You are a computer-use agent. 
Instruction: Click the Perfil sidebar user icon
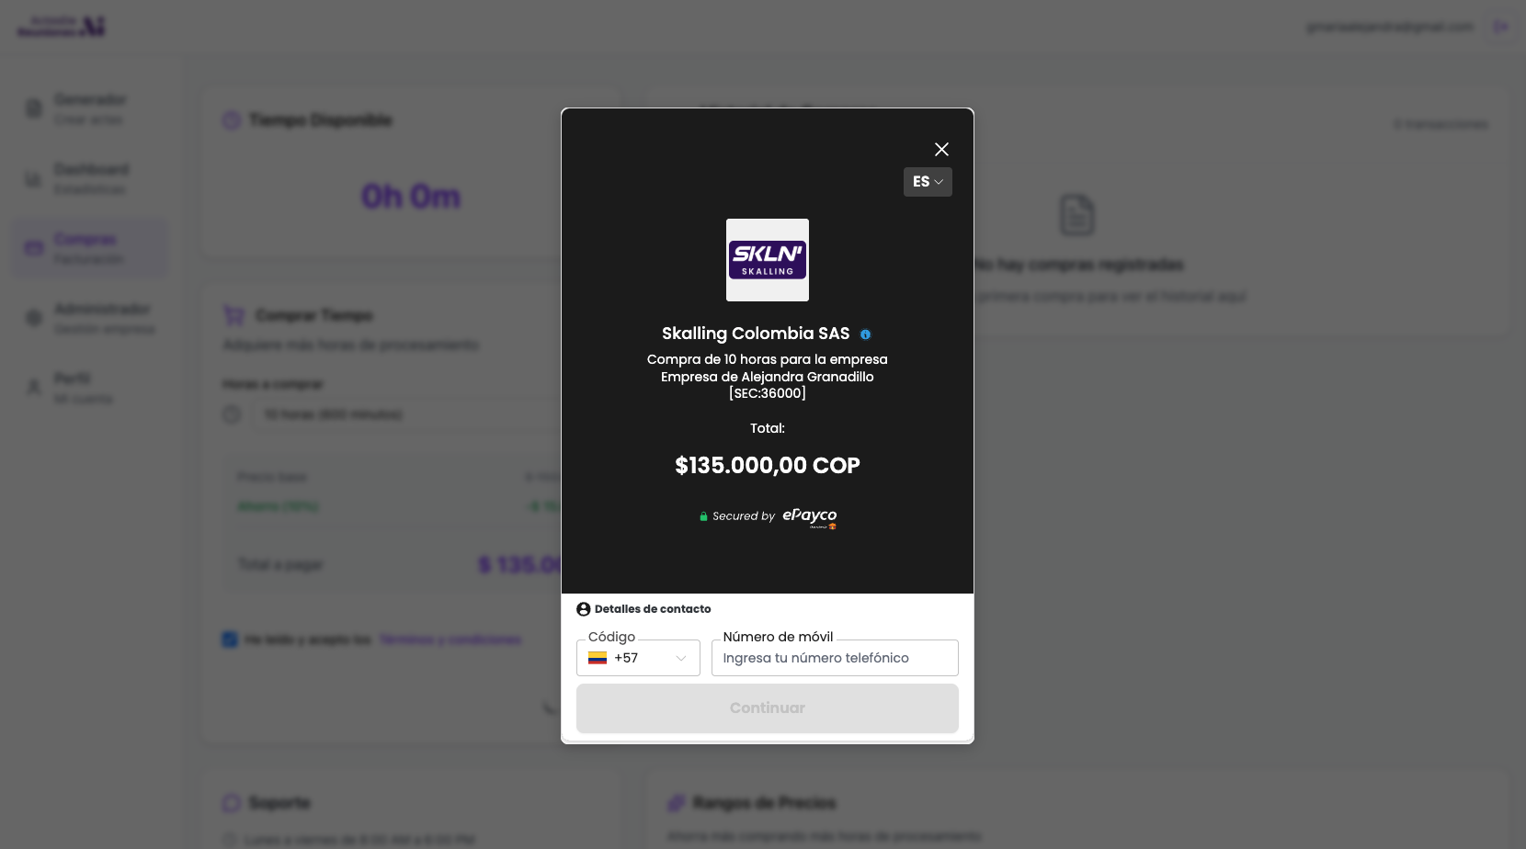(x=34, y=388)
